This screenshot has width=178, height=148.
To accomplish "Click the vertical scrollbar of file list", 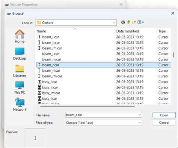I will pos(173,55).
